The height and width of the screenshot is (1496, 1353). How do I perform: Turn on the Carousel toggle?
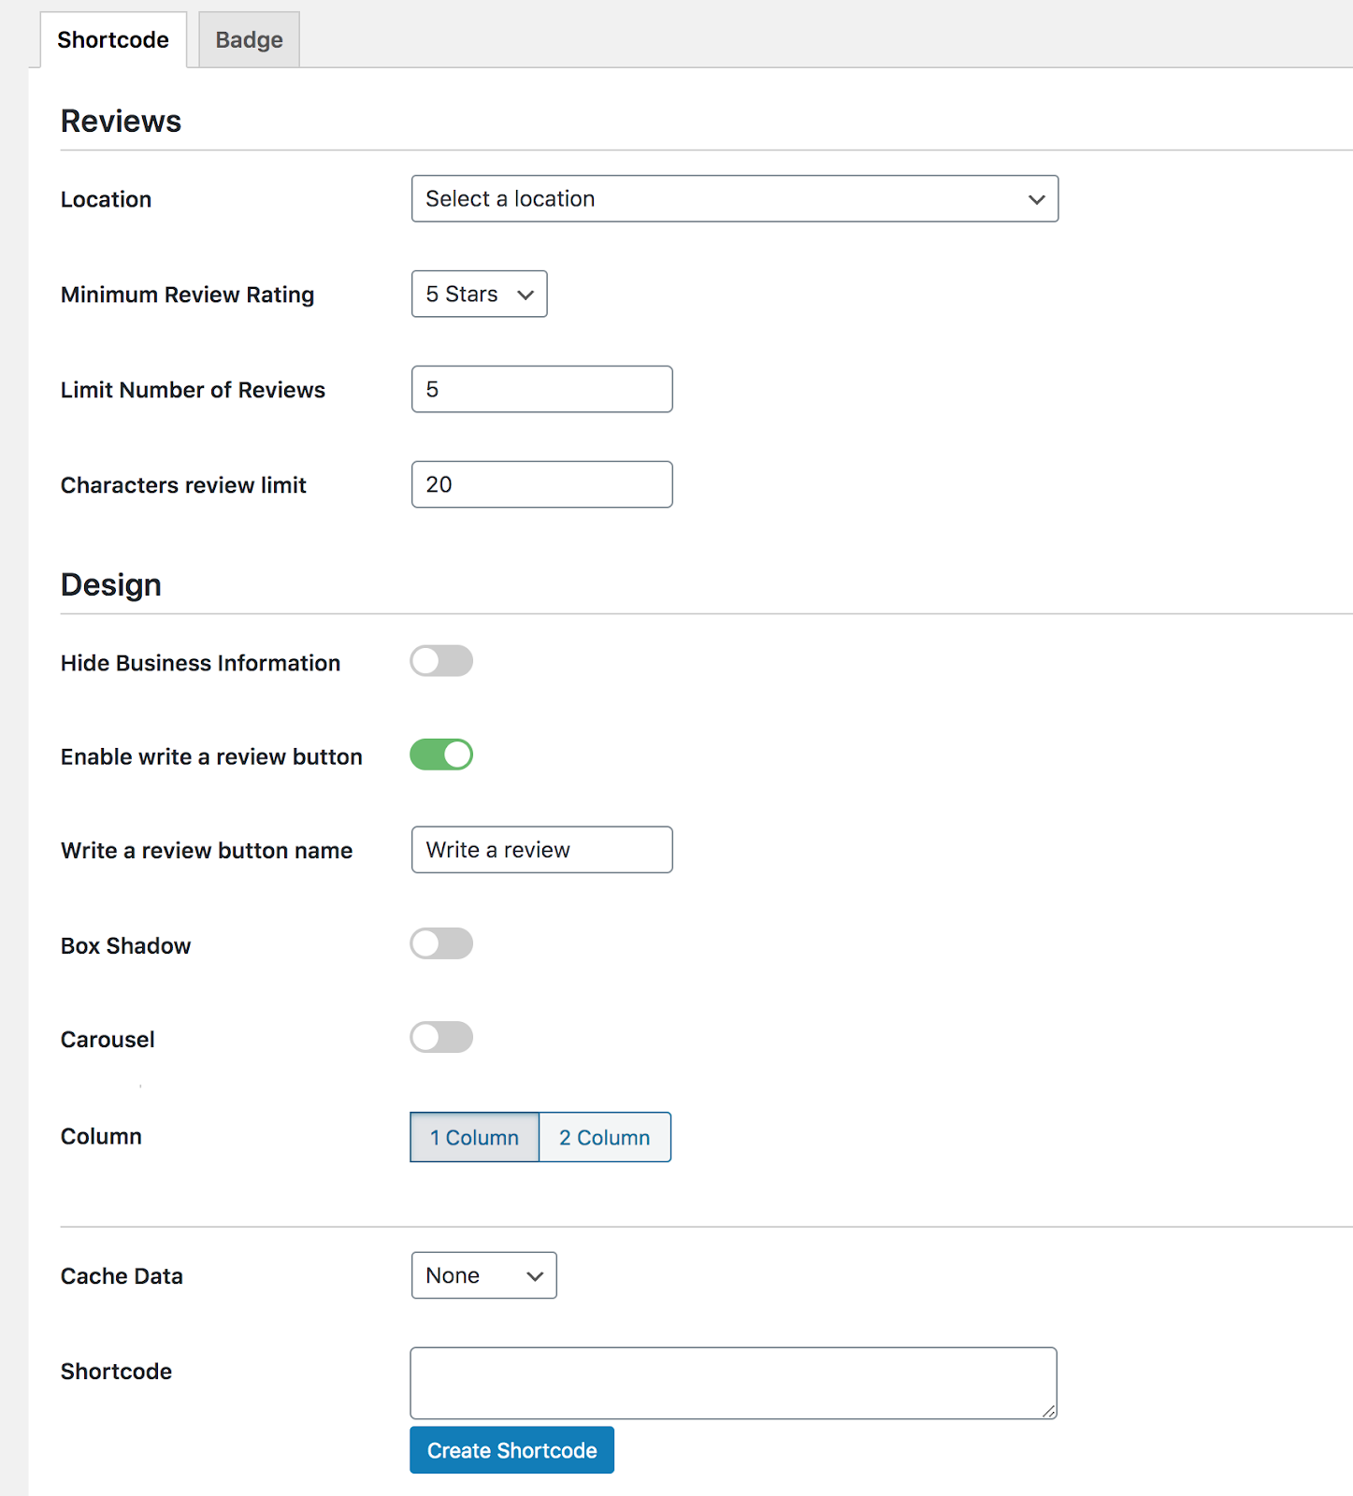[x=441, y=1037]
